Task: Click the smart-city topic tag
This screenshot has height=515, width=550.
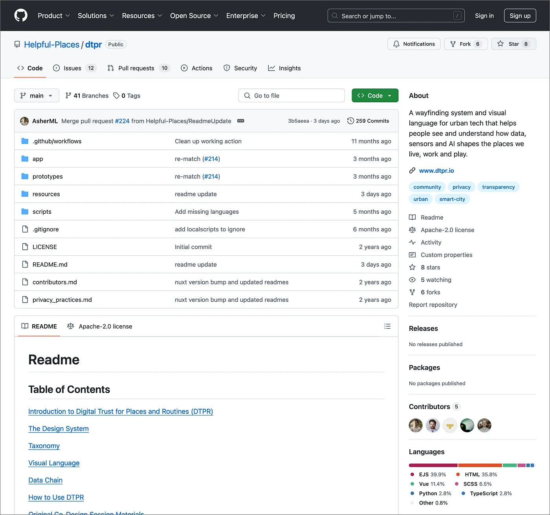Action: tap(452, 199)
